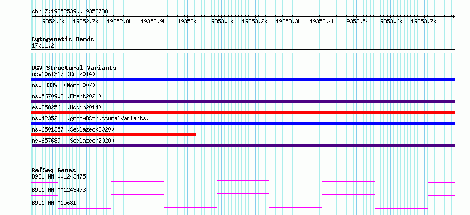
Task: Open the B9D1|NM_015681 transcript label
Action: [54, 203]
